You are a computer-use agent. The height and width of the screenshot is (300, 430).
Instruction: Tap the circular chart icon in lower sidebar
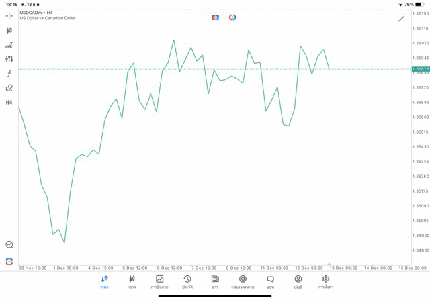(9, 245)
